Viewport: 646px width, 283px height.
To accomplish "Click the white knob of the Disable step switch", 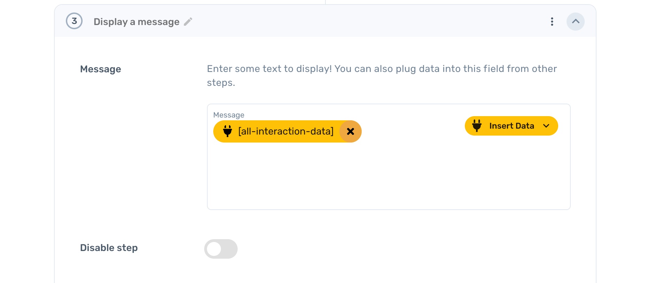I will click(214, 249).
